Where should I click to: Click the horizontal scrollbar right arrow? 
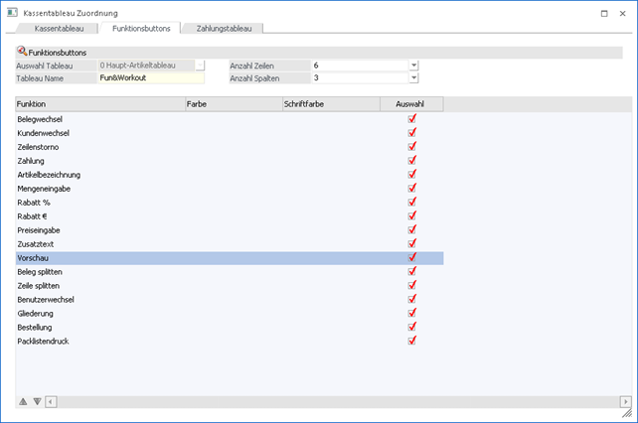pyautogui.click(x=625, y=401)
